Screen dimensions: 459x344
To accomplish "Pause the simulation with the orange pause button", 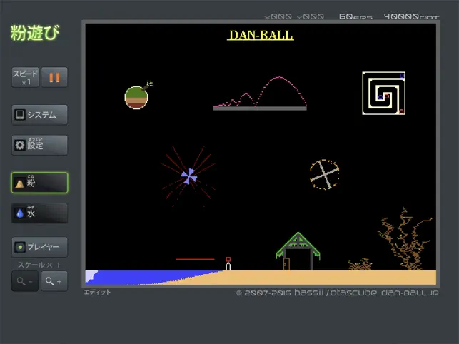I will 54,77.
